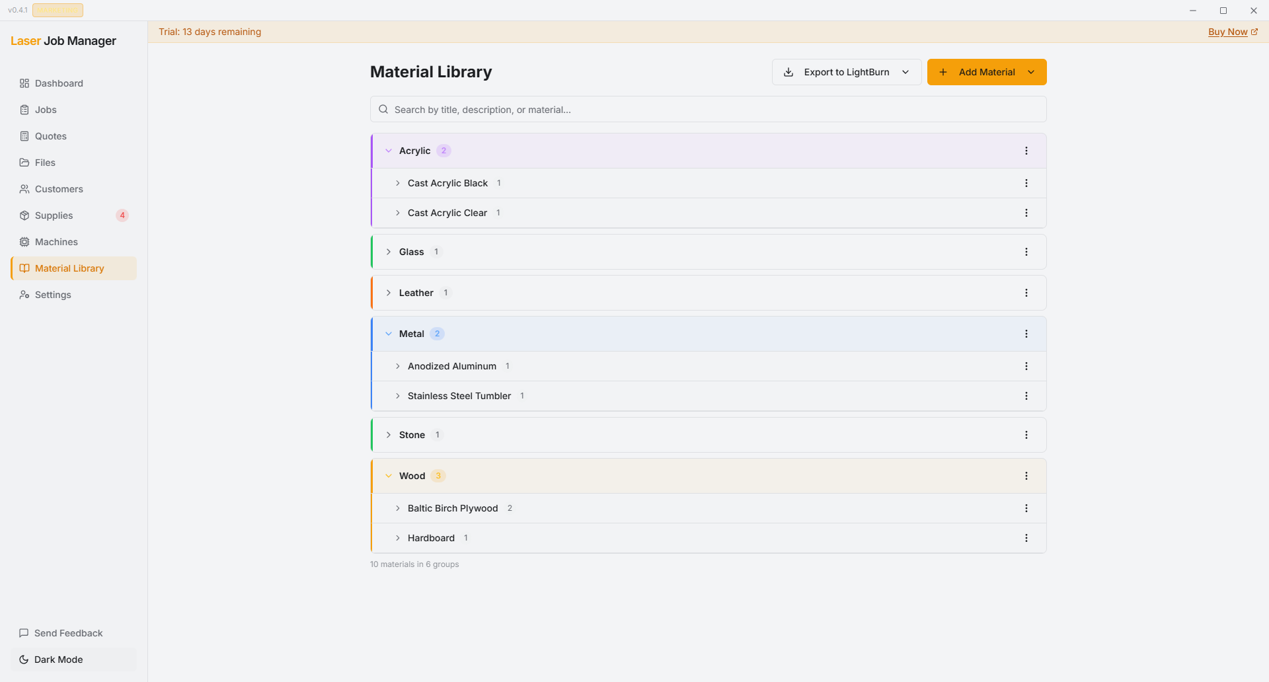Open the Quotes section
The image size is (1269, 682).
click(50, 136)
